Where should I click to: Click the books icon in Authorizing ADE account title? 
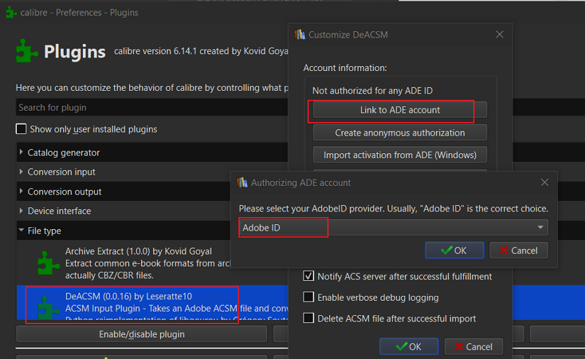[242, 182]
